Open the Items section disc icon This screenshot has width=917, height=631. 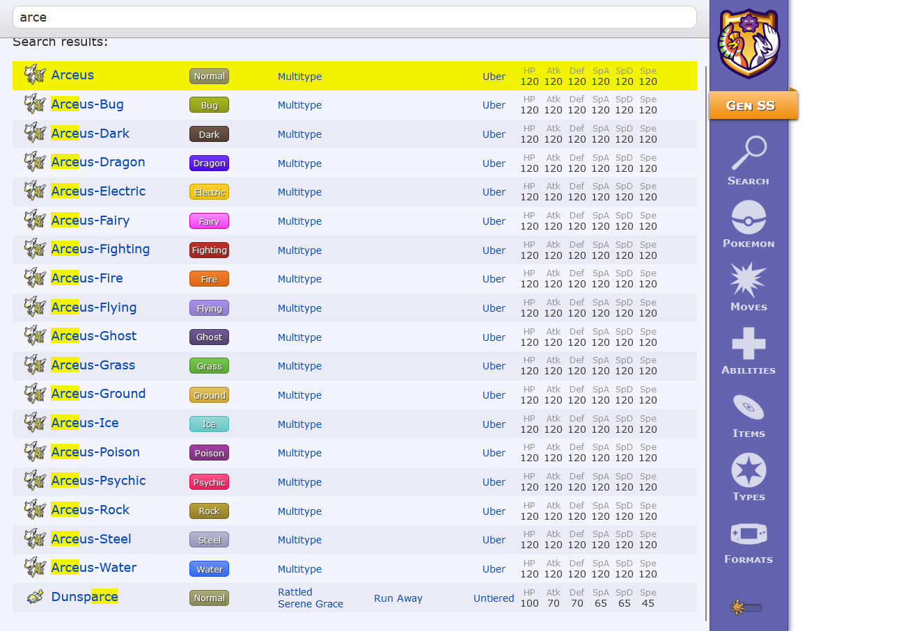tap(749, 406)
